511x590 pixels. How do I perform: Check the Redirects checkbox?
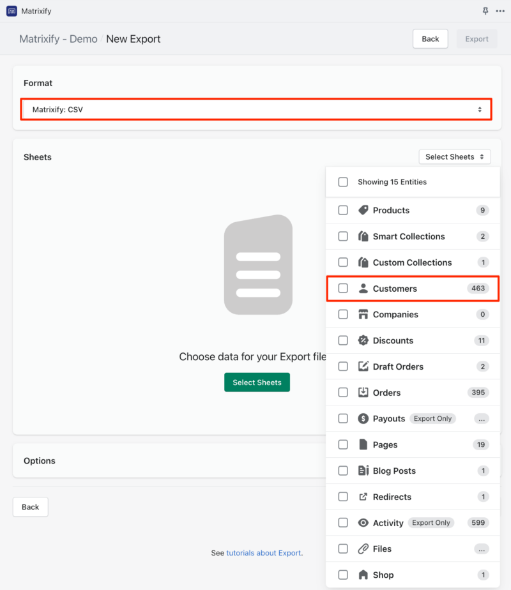pyautogui.click(x=343, y=497)
